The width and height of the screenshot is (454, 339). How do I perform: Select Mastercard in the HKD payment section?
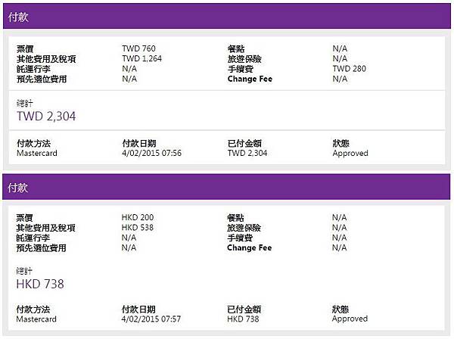tap(36, 319)
